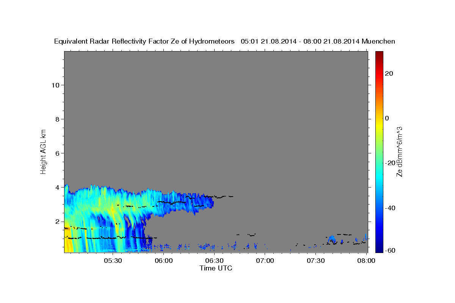Image resolution: width=455 pixels, height=303 pixels.
Task: Click the Time UTC axis title
Action: pyautogui.click(x=216, y=268)
